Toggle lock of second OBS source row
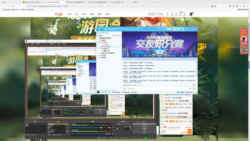Image resolution: width=250 pixels, height=141 pixels. coord(68,126)
